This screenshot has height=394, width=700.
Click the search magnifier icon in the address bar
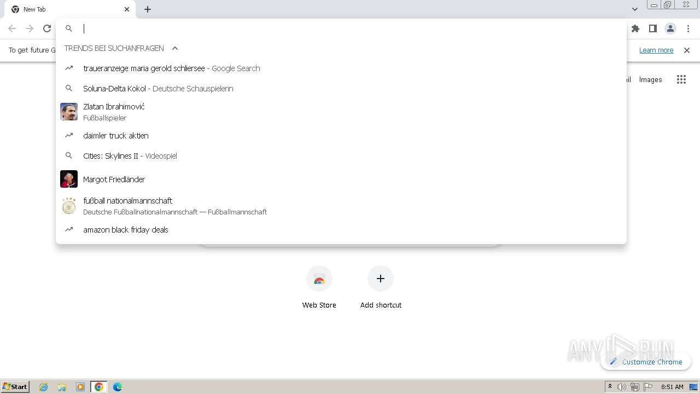click(x=69, y=28)
